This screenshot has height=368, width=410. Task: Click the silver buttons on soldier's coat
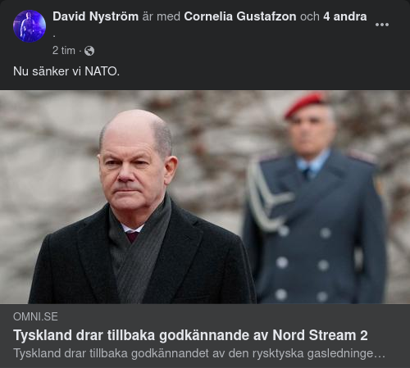(x=302, y=264)
